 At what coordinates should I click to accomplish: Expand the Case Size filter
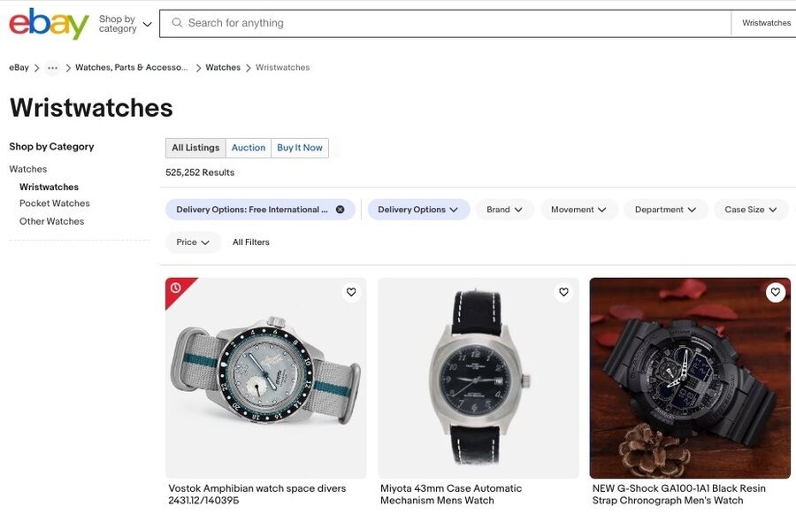(x=750, y=209)
